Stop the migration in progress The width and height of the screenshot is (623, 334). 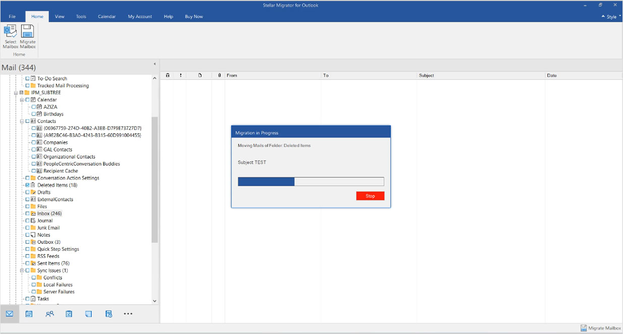(x=370, y=196)
